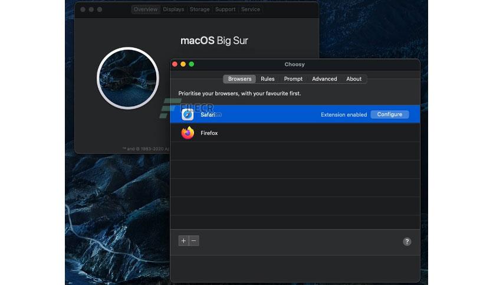This screenshot has height=285, width=493.
Task: Select Overview tab in About This Mac window
Action: [x=146, y=9]
